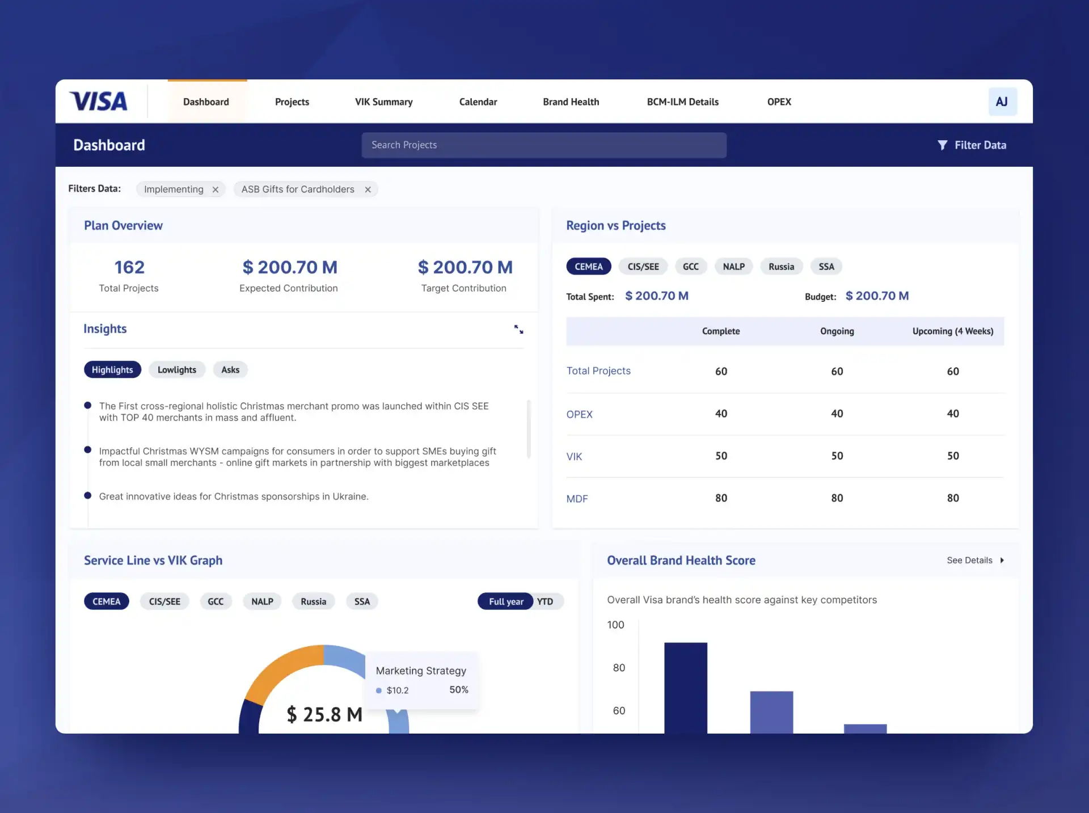Click the OPEX navigation tab
1089x813 pixels.
click(x=778, y=102)
